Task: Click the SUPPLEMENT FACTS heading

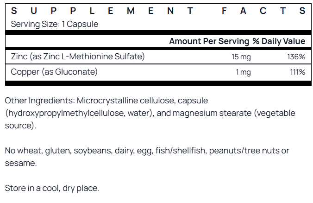Action: 158,11
